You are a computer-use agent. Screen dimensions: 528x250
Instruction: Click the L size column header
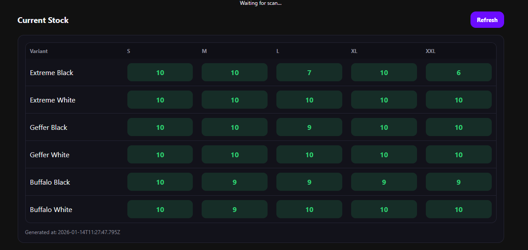tap(278, 51)
